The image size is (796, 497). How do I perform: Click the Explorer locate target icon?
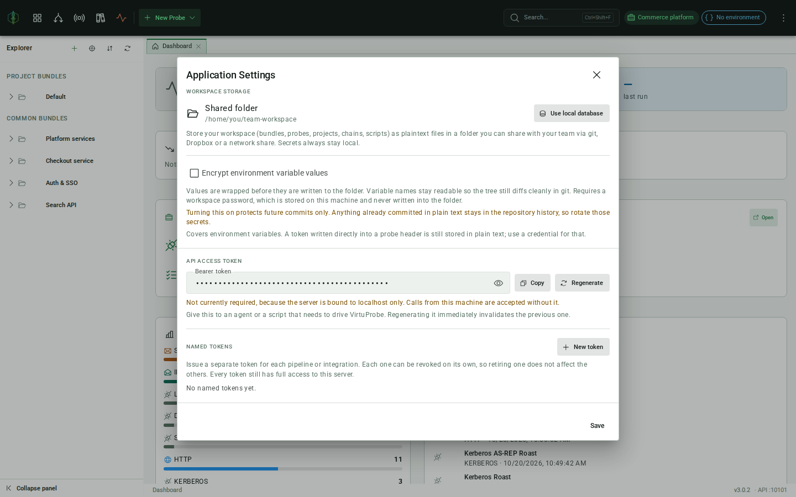(92, 48)
